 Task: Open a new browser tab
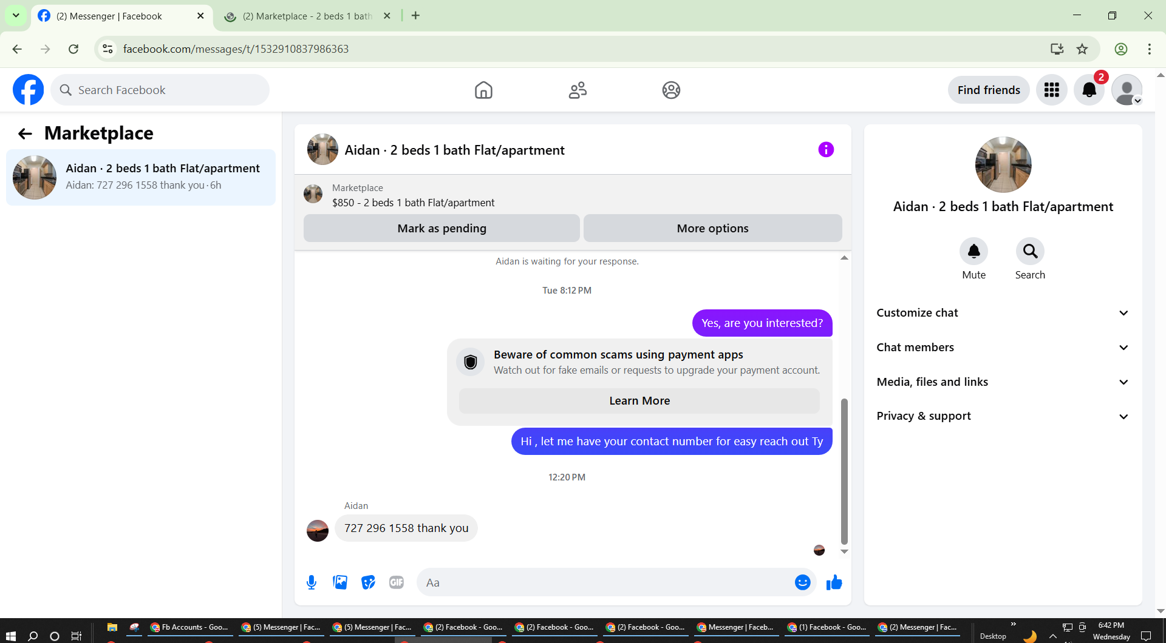point(415,16)
